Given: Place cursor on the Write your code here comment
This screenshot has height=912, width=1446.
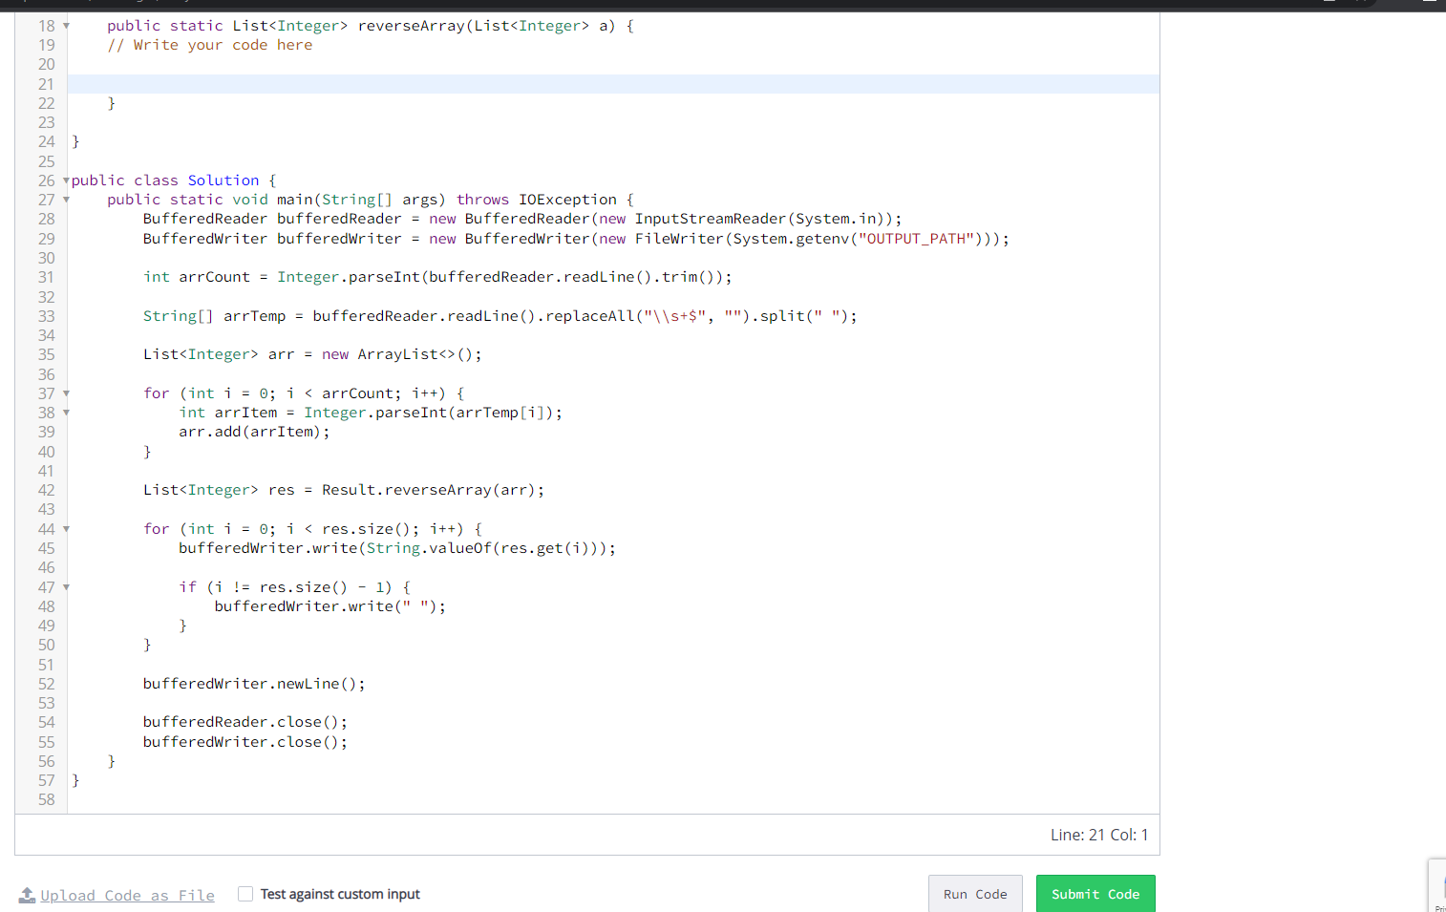Looking at the screenshot, I should [x=210, y=44].
